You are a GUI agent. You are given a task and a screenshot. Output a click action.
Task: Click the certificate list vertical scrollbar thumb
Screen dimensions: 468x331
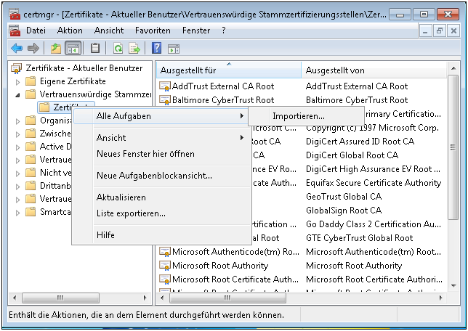[453, 147]
